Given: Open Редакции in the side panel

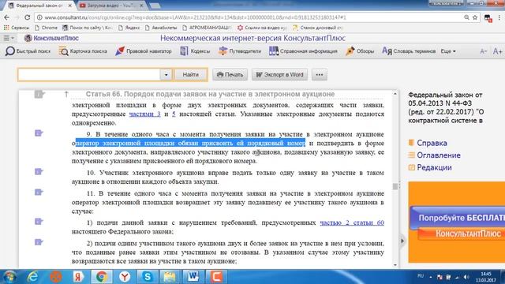Looking at the screenshot, I should coord(434,167).
